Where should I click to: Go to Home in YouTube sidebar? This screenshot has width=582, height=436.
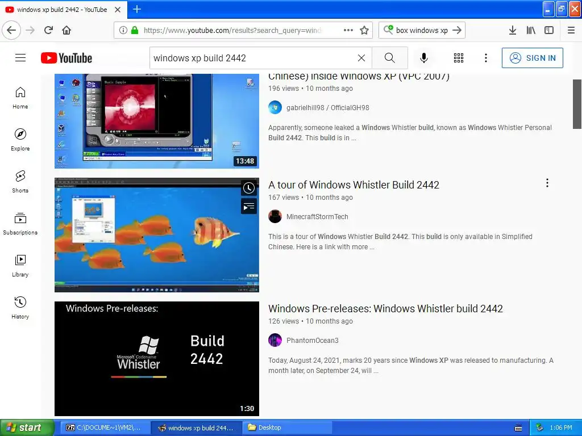(20, 98)
